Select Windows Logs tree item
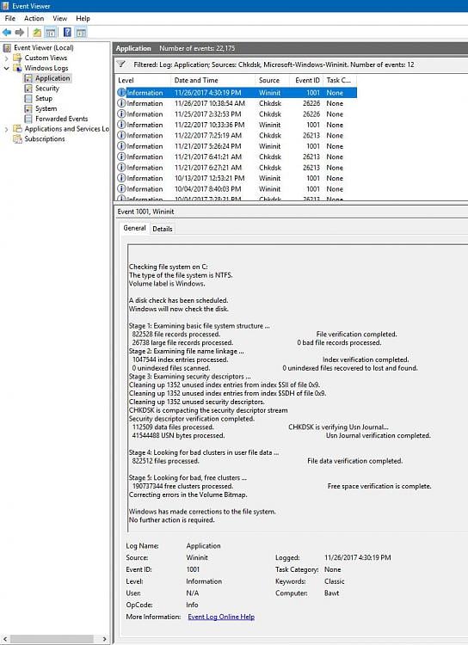The width and height of the screenshot is (468, 645). [x=46, y=68]
